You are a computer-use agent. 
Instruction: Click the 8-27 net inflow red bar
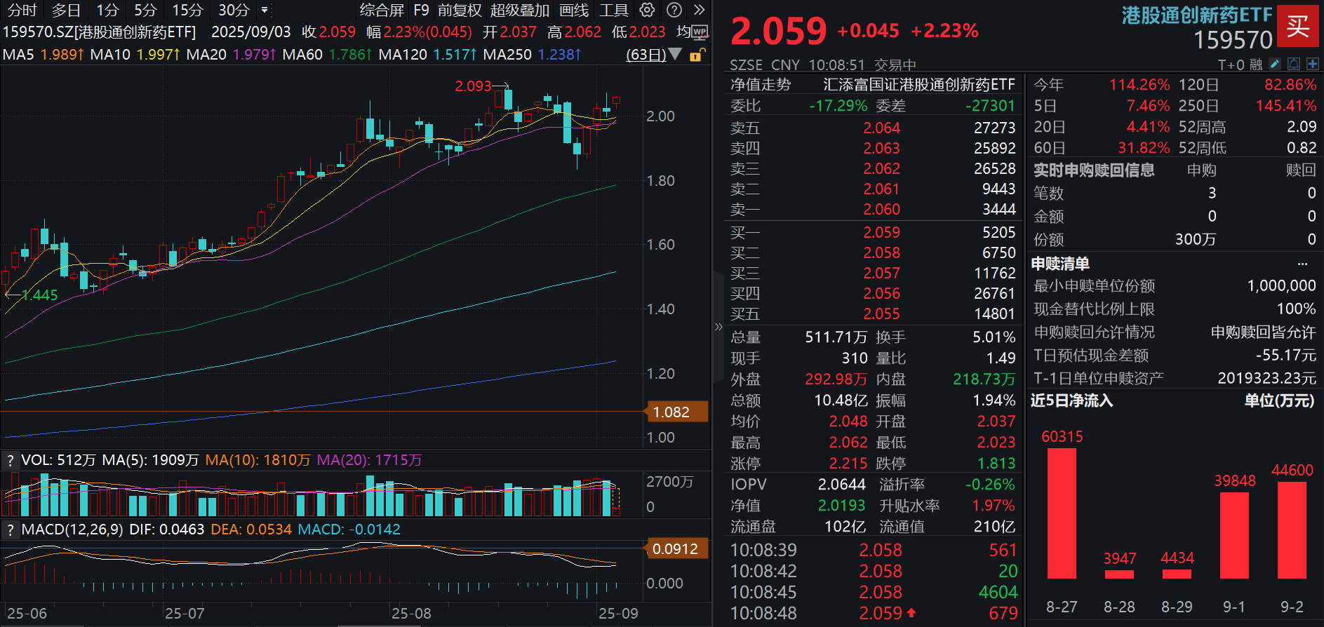click(x=1062, y=513)
